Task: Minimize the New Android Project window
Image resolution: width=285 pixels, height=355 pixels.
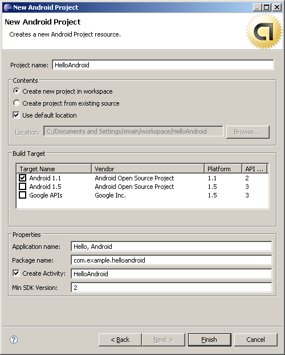Action: 257,7
